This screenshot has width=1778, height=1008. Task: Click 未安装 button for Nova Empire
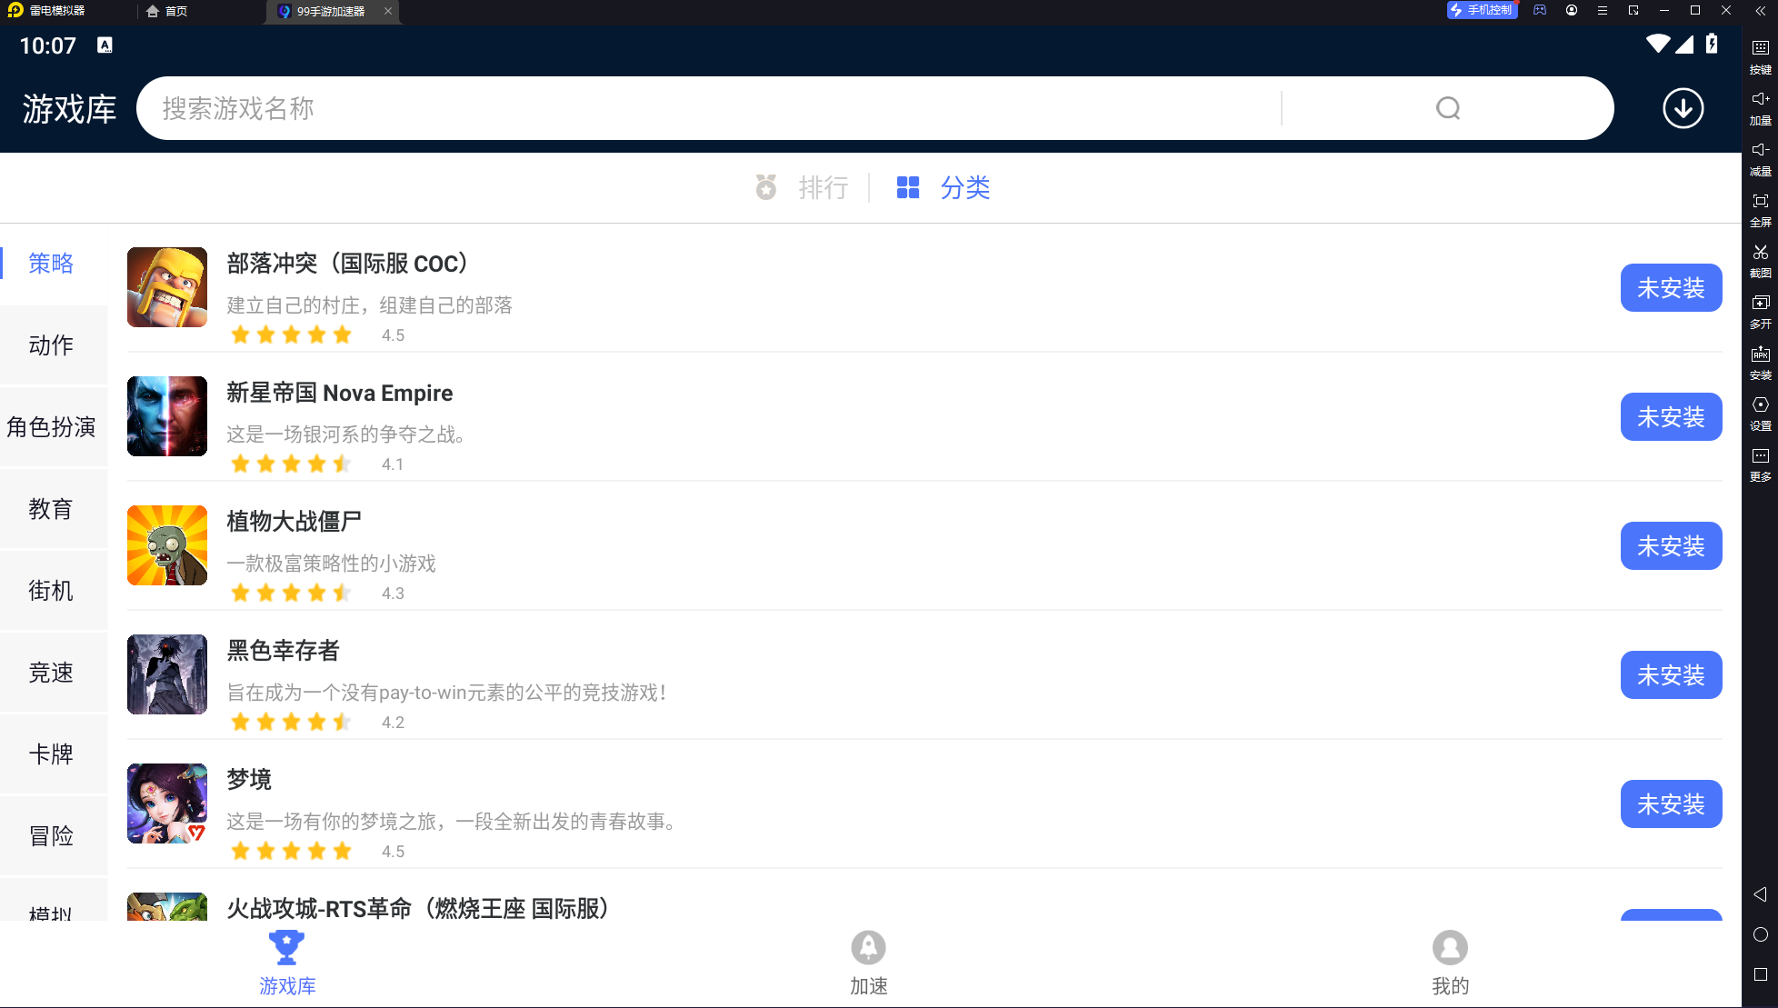click(x=1671, y=416)
